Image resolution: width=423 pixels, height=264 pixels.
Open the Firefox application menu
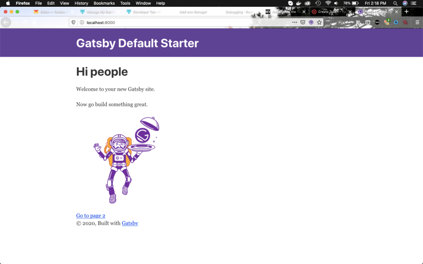23,3
